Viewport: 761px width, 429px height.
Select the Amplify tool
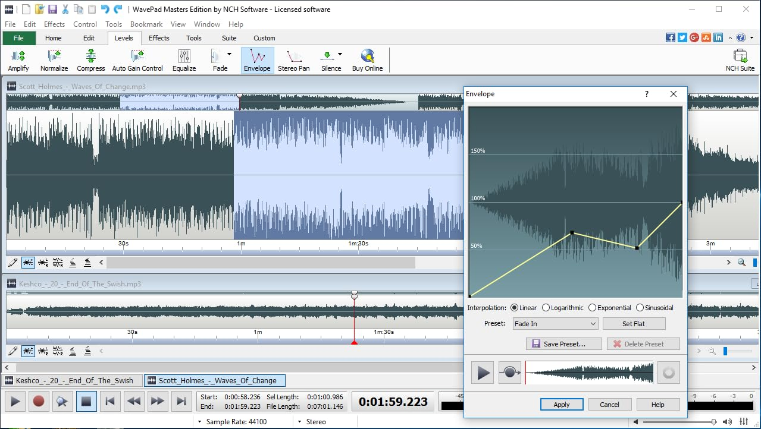(x=18, y=58)
